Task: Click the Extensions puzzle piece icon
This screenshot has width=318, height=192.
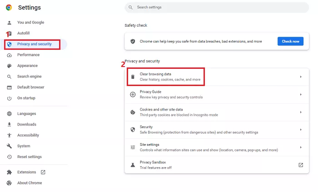Action: [10, 172]
